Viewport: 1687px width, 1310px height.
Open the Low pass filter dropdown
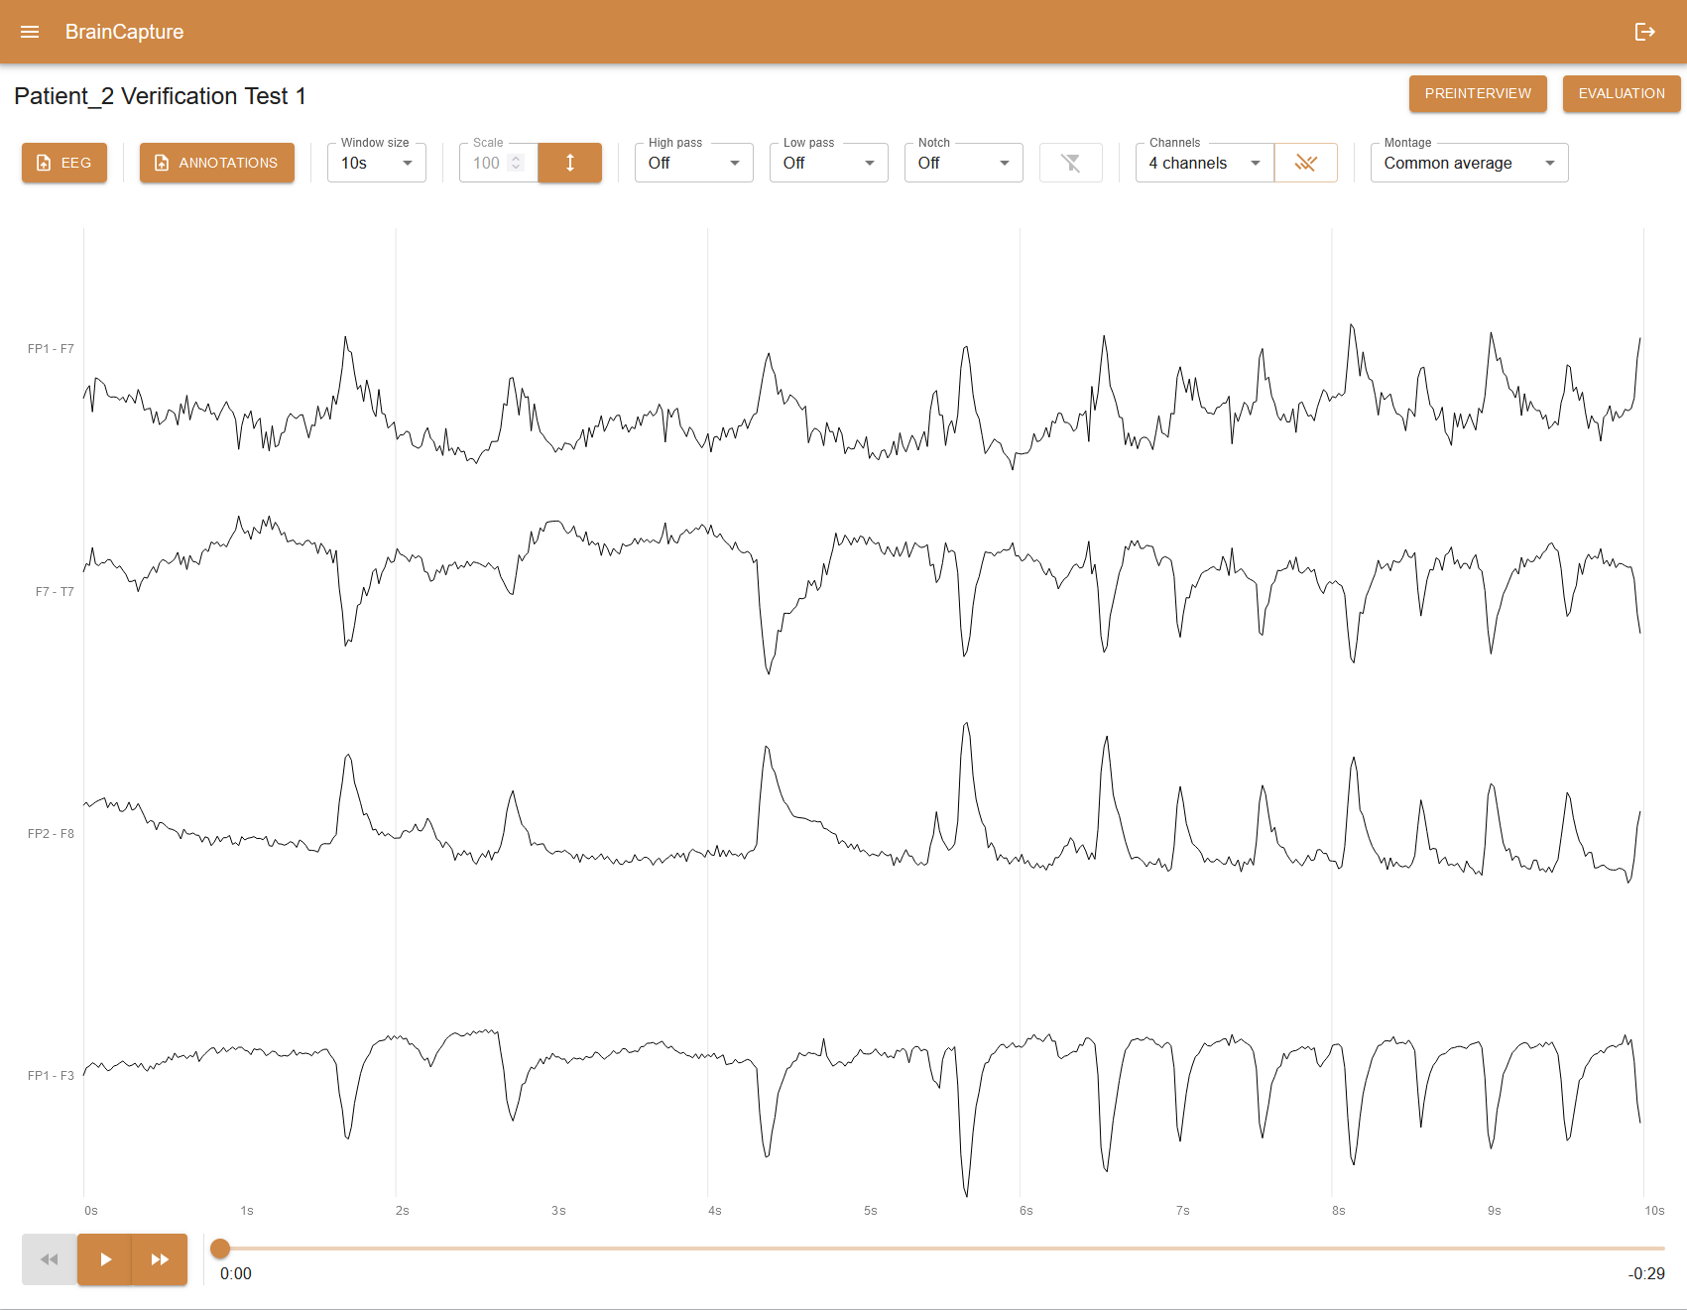coord(828,163)
